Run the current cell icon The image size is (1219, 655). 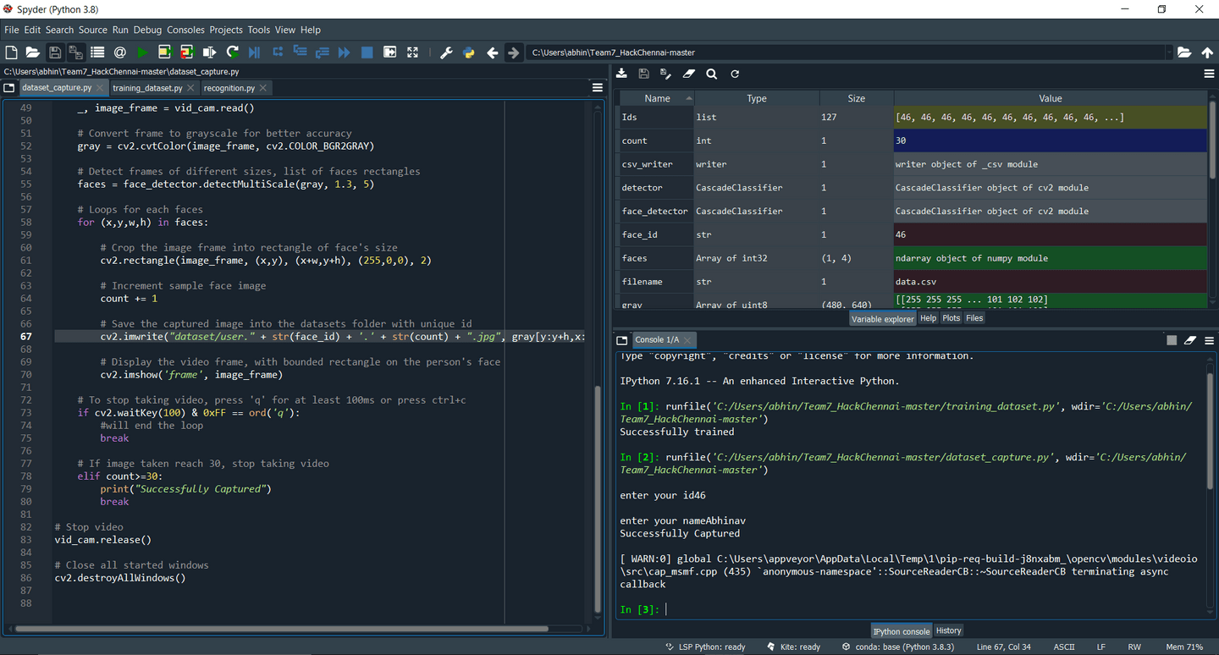pyautogui.click(x=164, y=52)
